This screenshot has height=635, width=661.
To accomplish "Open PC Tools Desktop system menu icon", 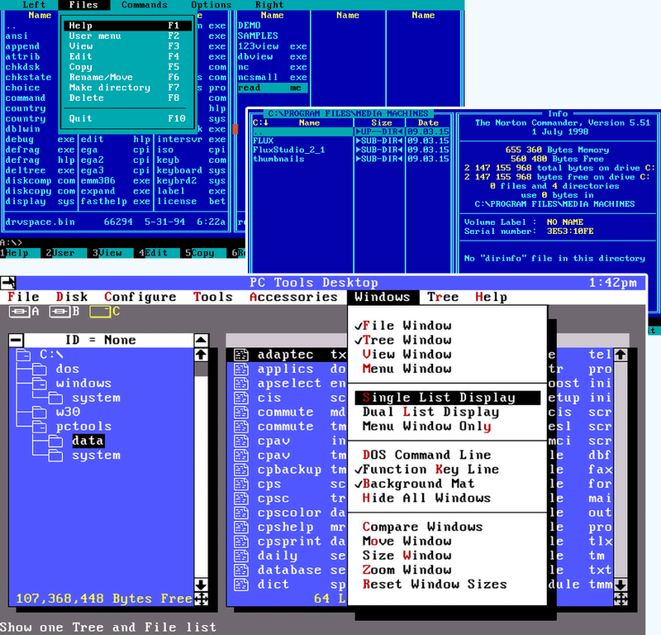I will click(9, 283).
